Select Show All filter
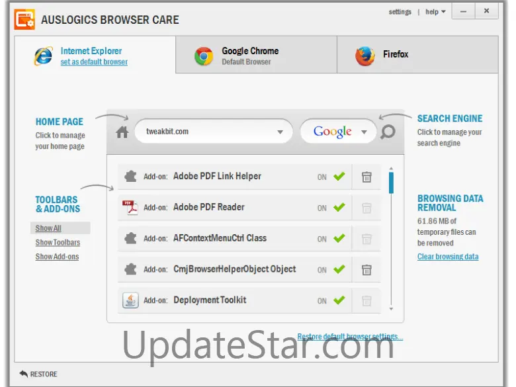Image resolution: width=516 pixels, height=387 pixels. 48,228
